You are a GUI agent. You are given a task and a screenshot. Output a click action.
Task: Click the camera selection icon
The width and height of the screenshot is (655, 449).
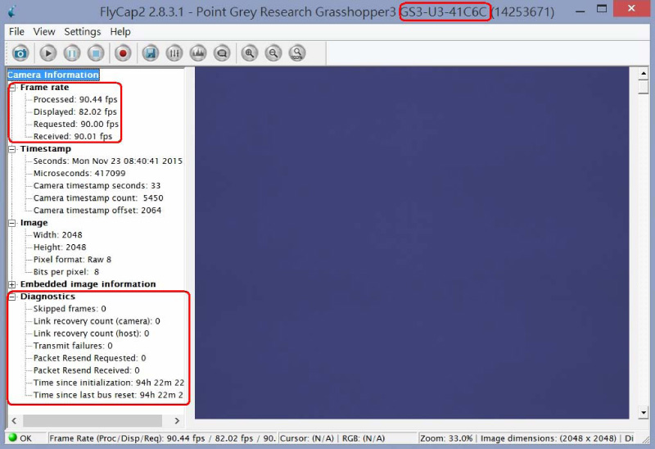point(20,53)
